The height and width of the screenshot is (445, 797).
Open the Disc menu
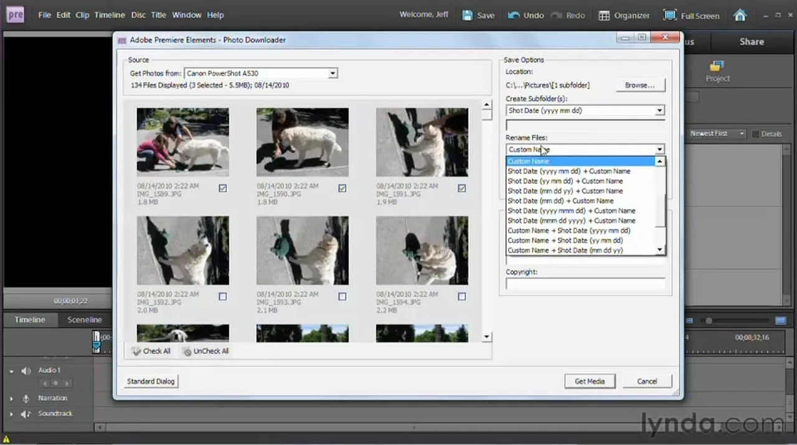coord(138,15)
